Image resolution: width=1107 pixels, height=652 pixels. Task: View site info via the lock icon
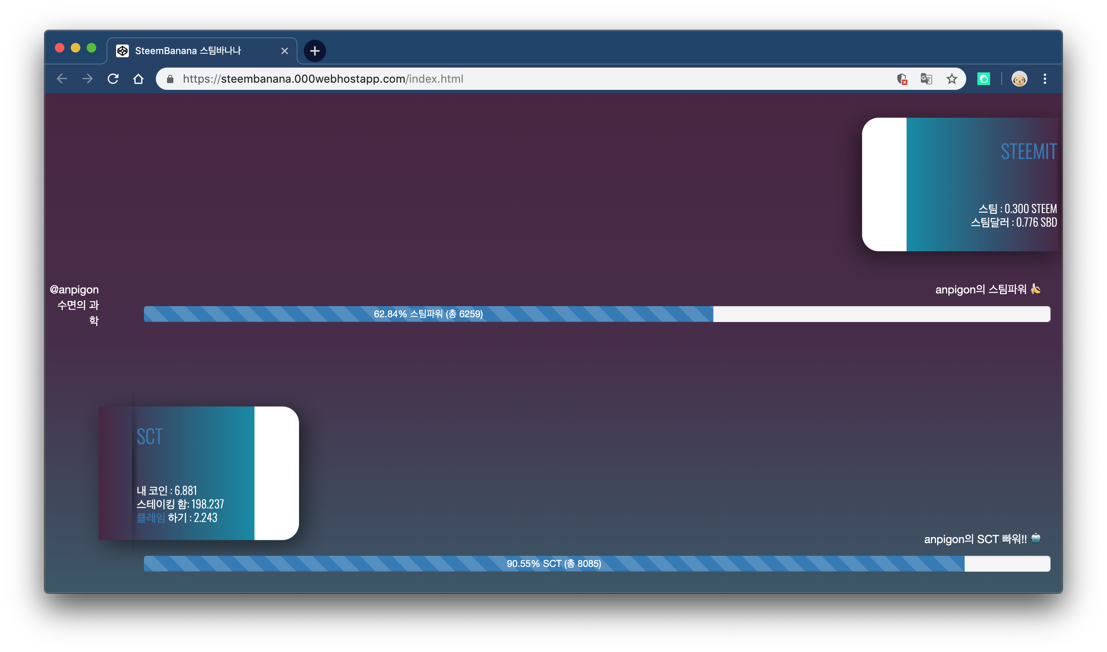point(170,79)
